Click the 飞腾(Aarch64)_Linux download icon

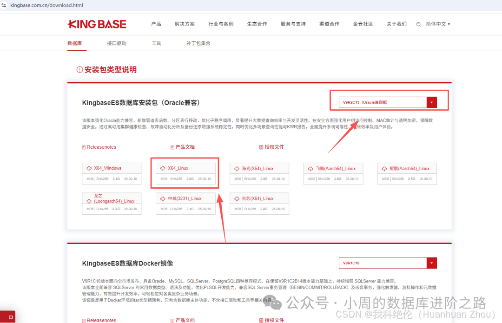point(310,168)
